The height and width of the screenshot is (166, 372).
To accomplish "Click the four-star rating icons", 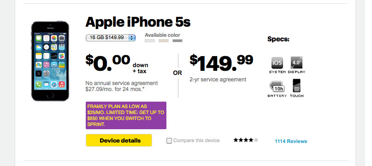I will [x=246, y=140].
